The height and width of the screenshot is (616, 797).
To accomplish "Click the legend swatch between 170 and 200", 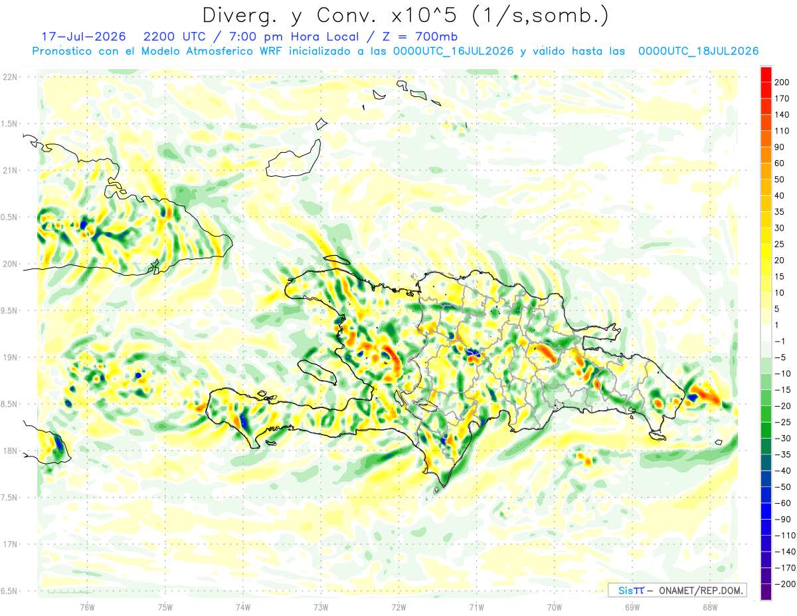I will pos(766,90).
